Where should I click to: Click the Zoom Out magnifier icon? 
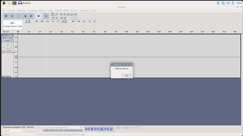(65, 14)
